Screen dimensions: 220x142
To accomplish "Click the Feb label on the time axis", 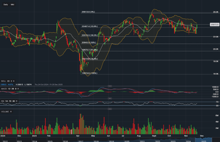I will coord(49,136).
